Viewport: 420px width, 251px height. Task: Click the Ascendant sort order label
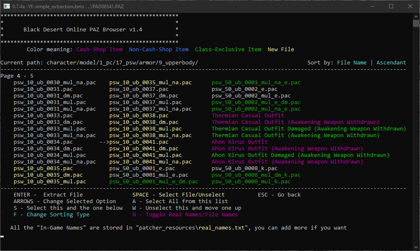pyautogui.click(x=391, y=63)
